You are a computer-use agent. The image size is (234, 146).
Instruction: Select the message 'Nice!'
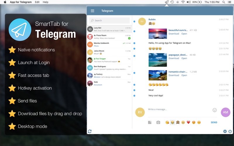pos(151,90)
